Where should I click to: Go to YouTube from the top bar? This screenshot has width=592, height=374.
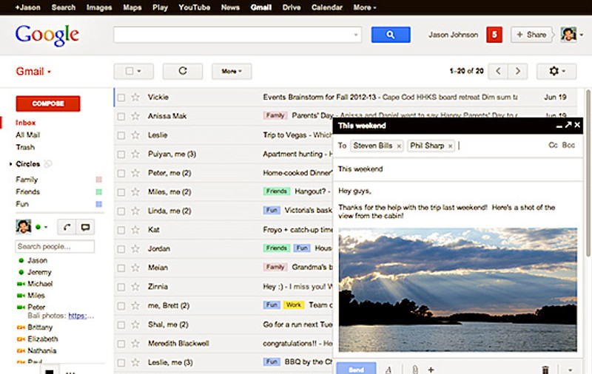coord(194,7)
